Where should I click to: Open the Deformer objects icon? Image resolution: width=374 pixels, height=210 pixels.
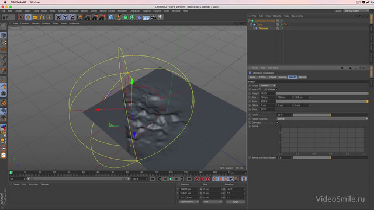[x=139, y=17]
